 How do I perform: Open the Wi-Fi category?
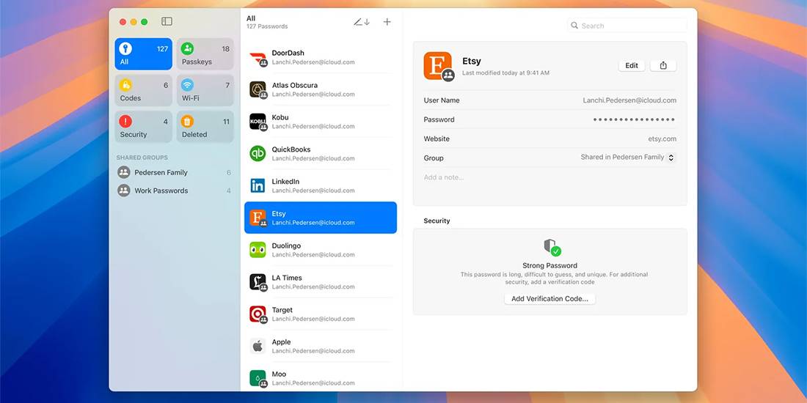[205, 90]
